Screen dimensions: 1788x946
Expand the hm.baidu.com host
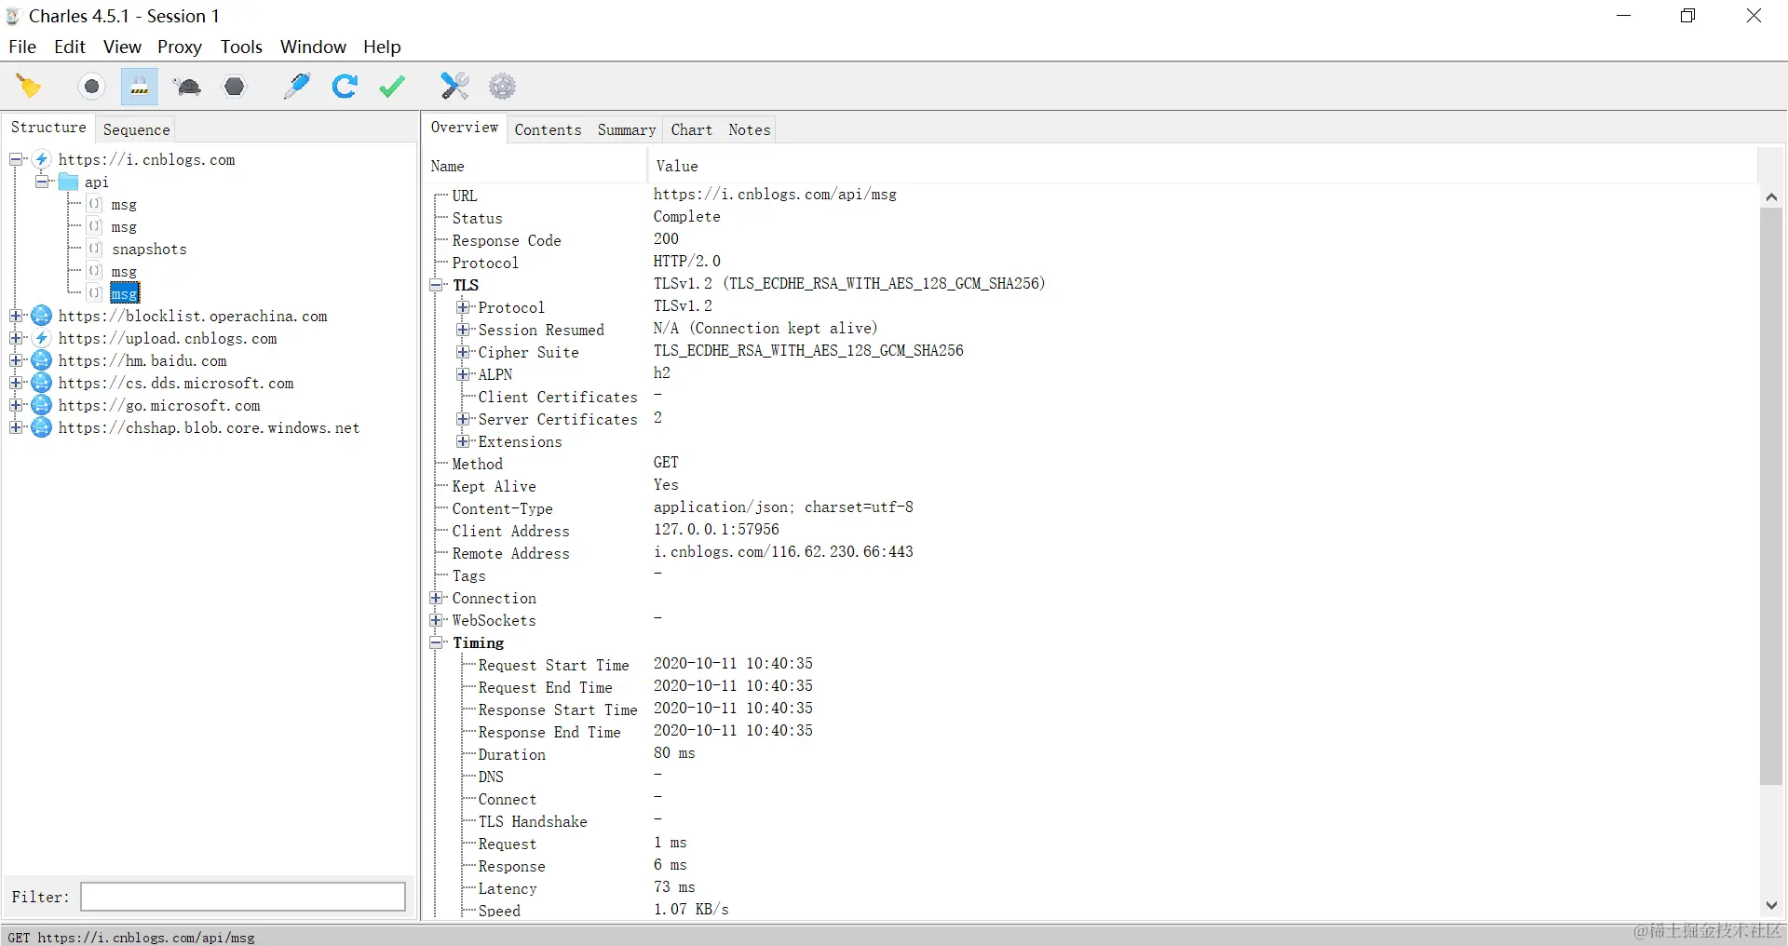pyautogui.click(x=16, y=360)
